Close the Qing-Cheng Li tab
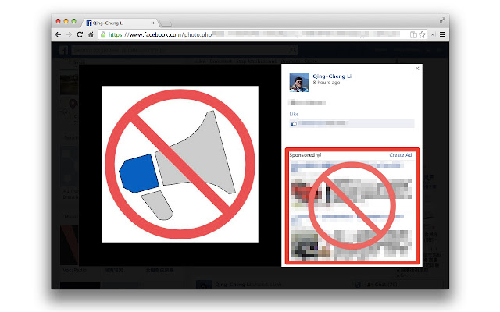This screenshot has width=500, height=312. 152,23
